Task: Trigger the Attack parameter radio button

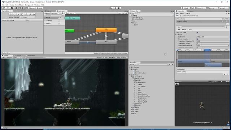Action: (x=59, y=23)
